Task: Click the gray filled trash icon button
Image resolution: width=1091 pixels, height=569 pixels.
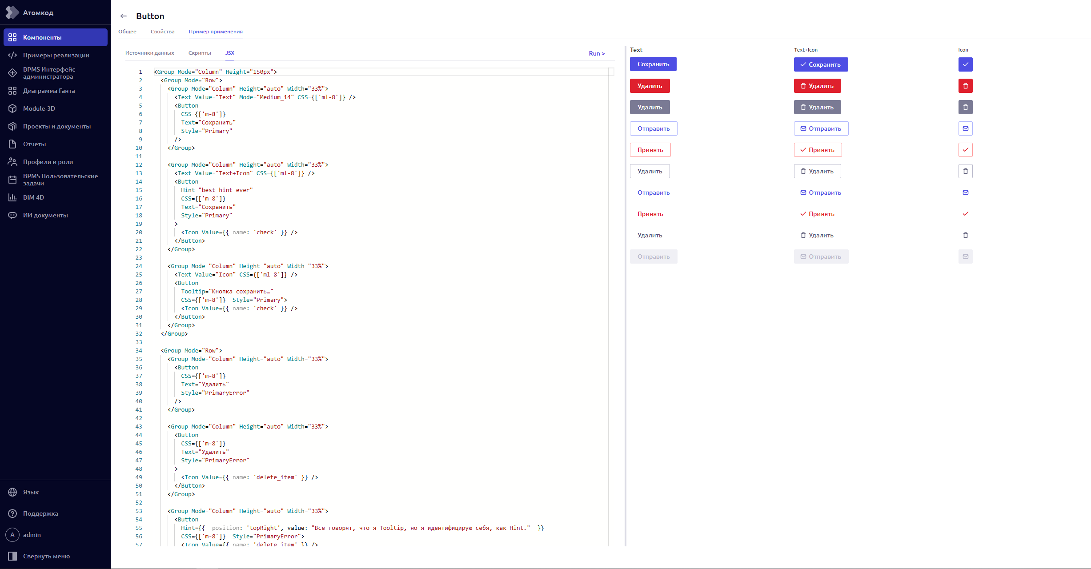Action: tap(965, 107)
